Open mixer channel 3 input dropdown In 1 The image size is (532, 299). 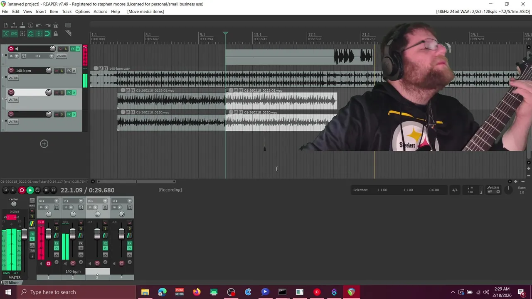click(x=97, y=201)
